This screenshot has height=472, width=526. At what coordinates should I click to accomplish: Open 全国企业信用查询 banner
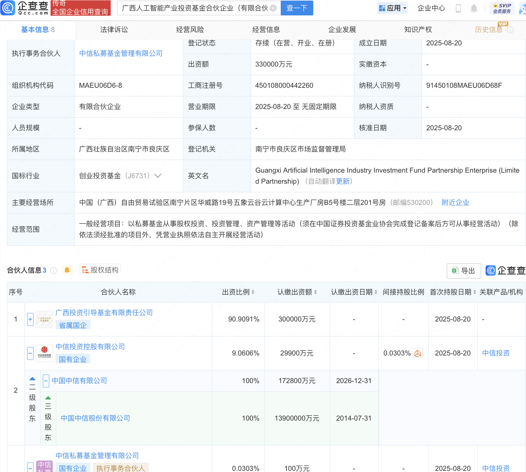pos(80,8)
